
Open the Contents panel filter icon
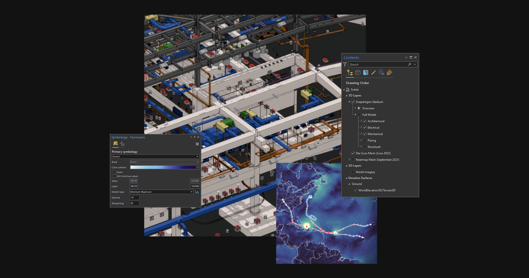click(345, 65)
